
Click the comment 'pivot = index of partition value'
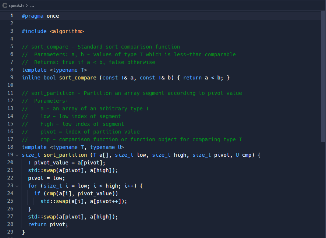(x=90, y=132)
